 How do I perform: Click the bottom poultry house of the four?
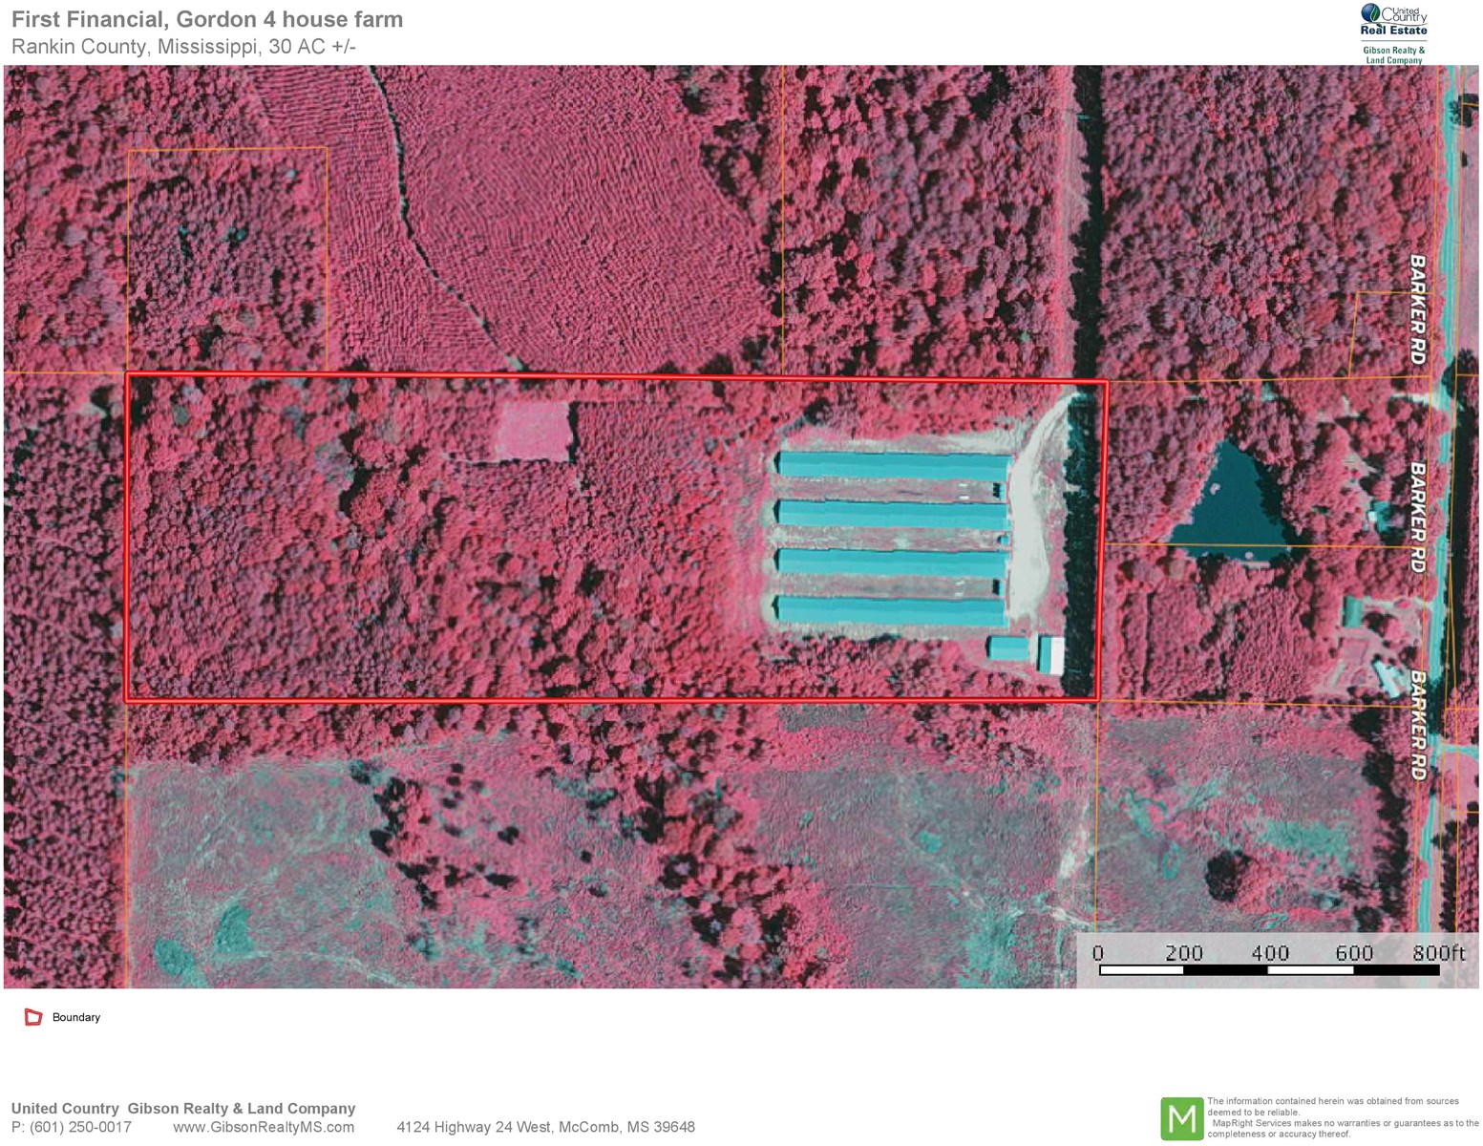coord(890,610)
